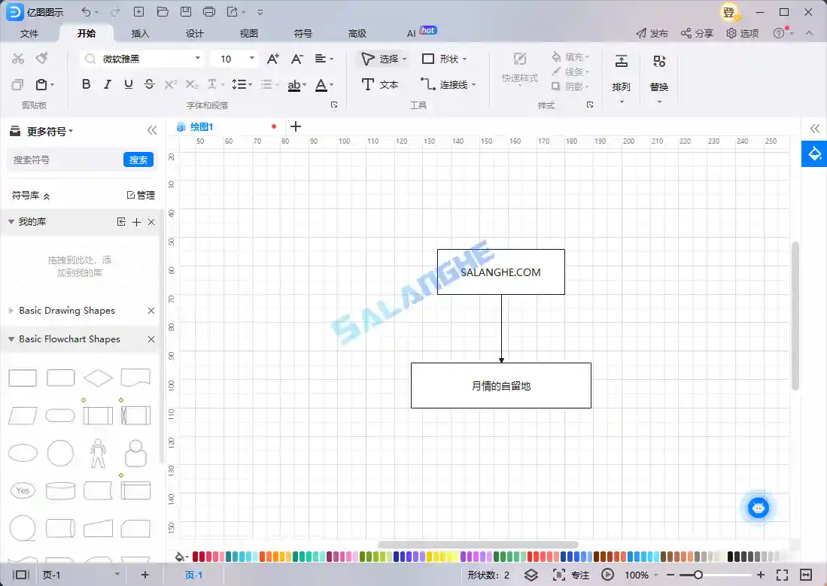The image size is (827, 586).
Task: Toggle underline formatting
Action: pos(126,84)
